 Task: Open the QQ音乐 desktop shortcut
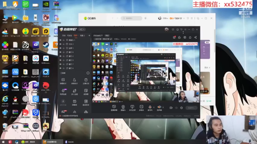25,32
